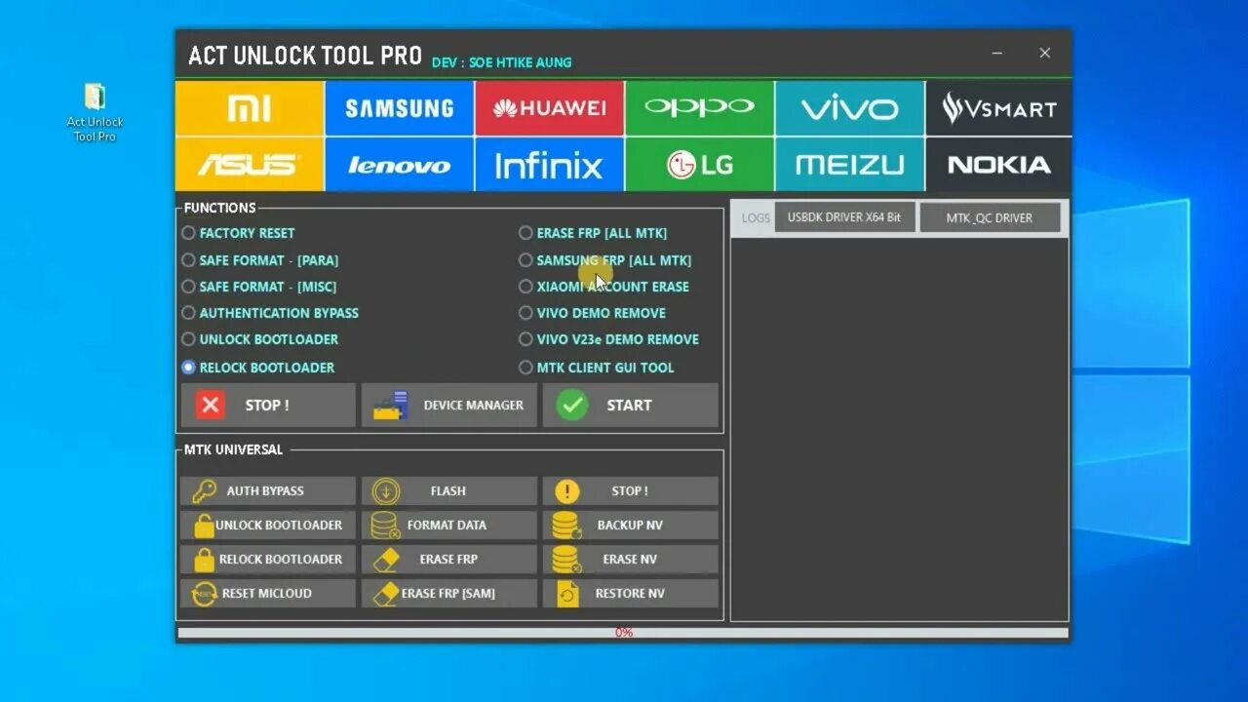Select Factory Reset radio option
This screenshot has width=1248, height=702.
point(238,233)
